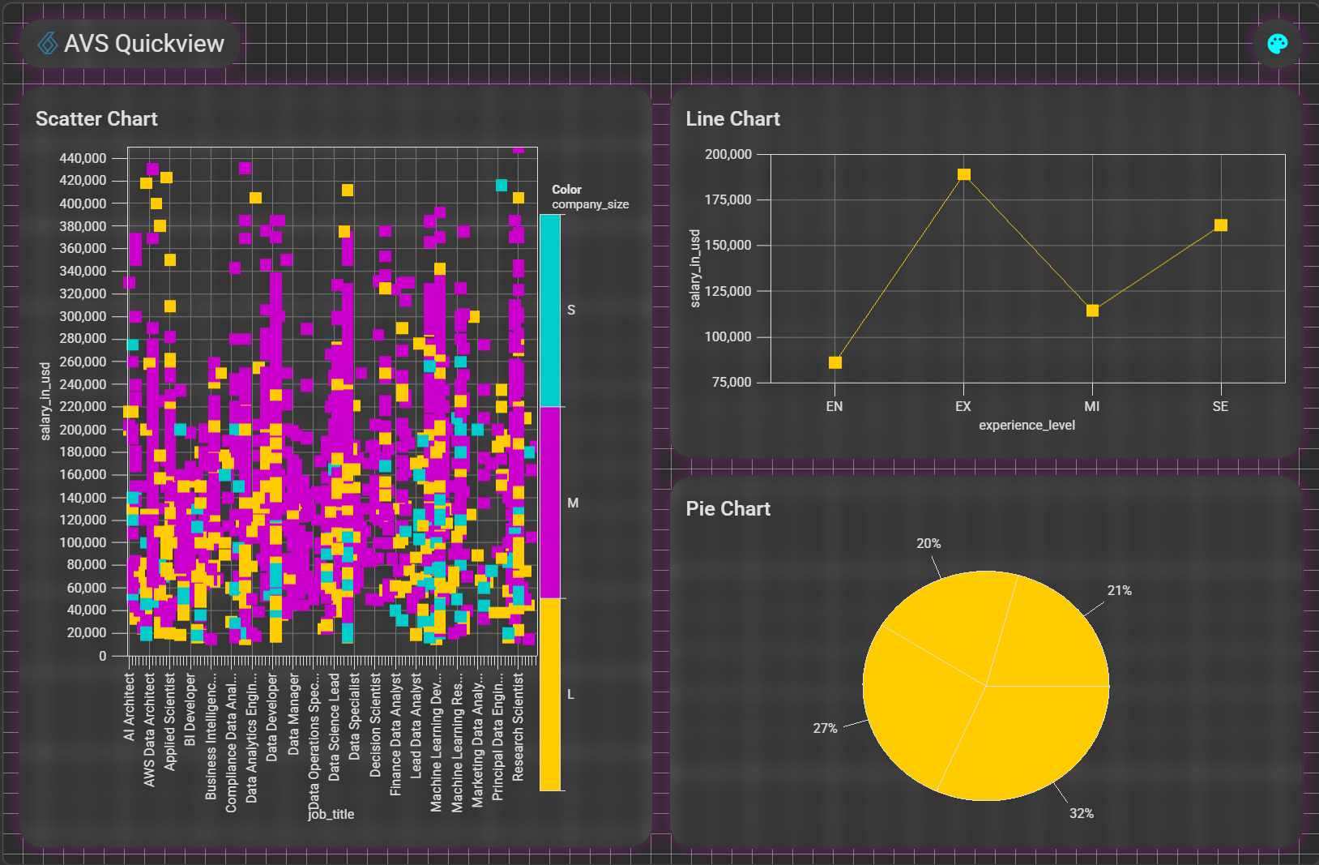Click the 32% pie label
Viewport: 1319px width, 865px height.
1081,813
